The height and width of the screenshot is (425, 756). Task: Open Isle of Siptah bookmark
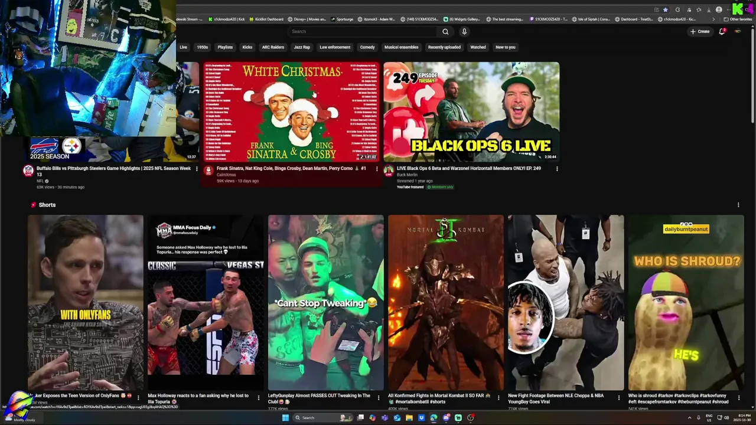(592, 19)
